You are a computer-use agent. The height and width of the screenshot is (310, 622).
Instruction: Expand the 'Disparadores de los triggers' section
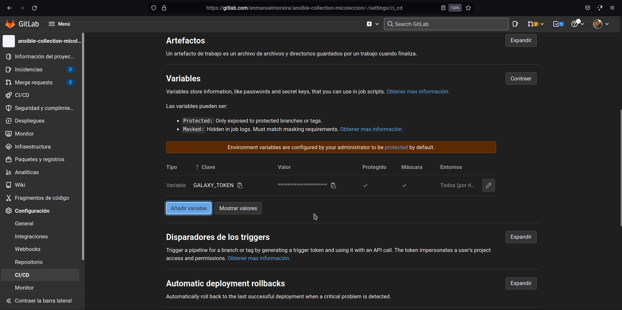521,237
